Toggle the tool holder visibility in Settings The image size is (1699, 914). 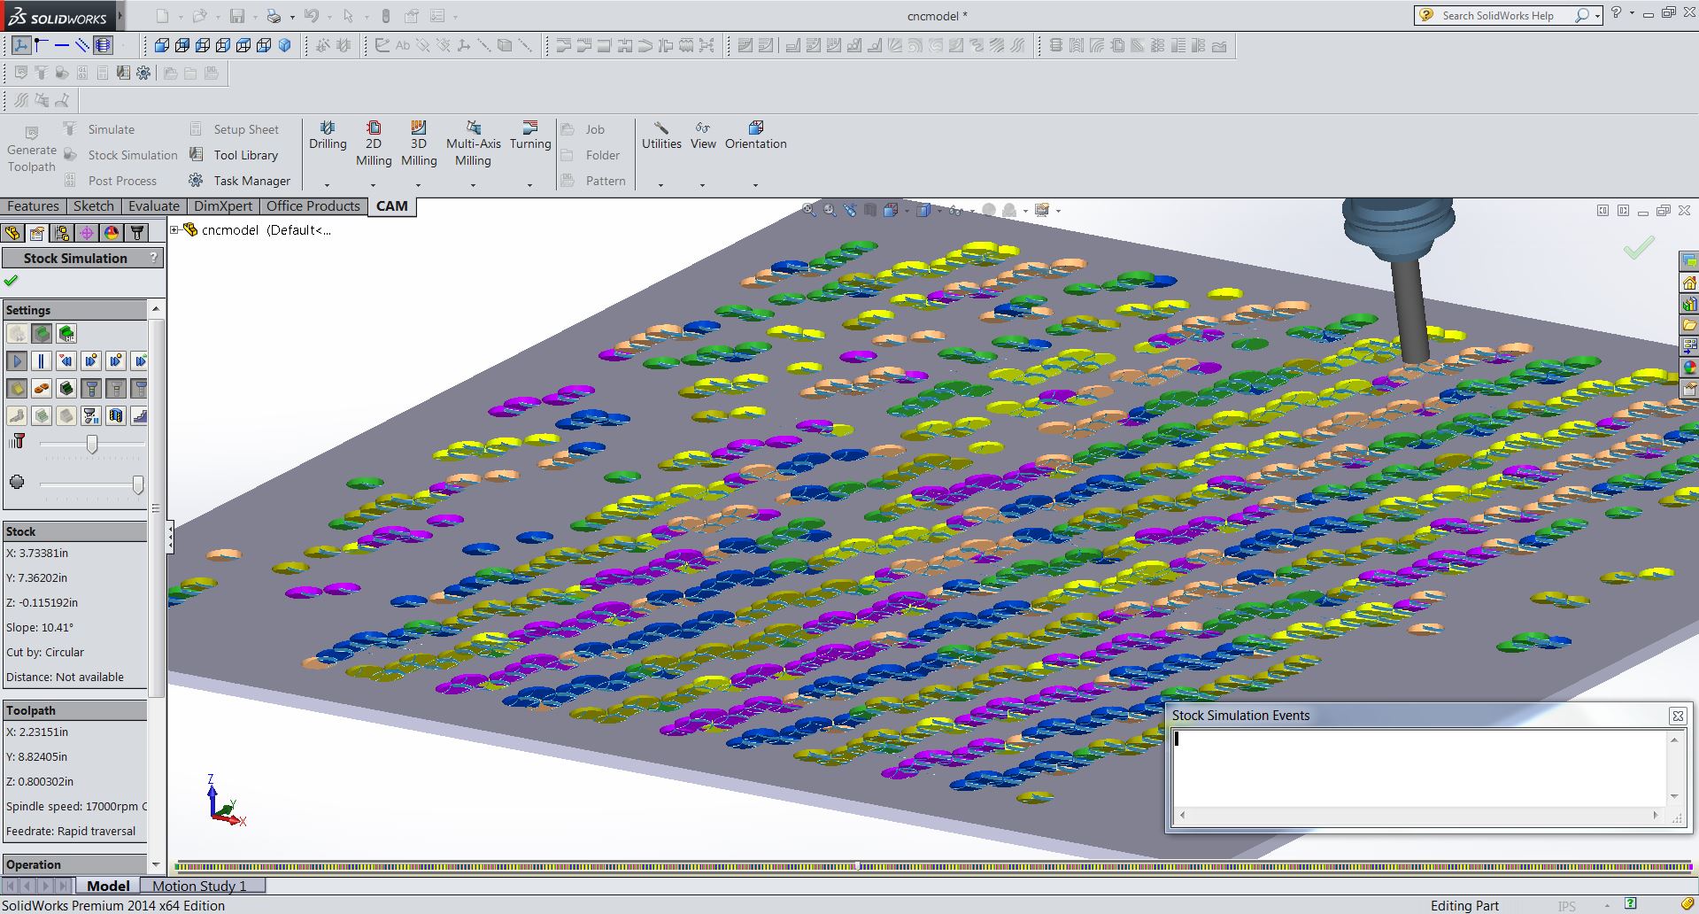92,388
